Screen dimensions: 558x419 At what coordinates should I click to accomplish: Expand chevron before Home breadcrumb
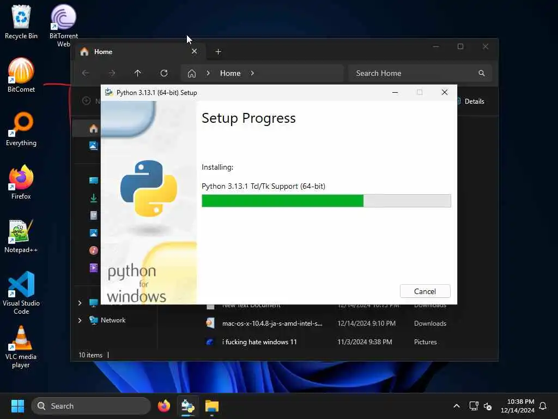pos(208,73)
